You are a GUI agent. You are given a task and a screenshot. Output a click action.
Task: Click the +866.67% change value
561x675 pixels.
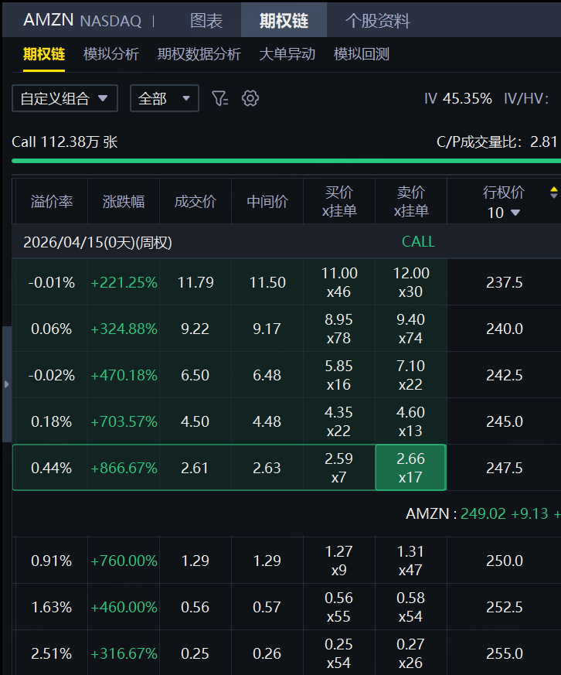pyautogui.click(x=124, y=468)
